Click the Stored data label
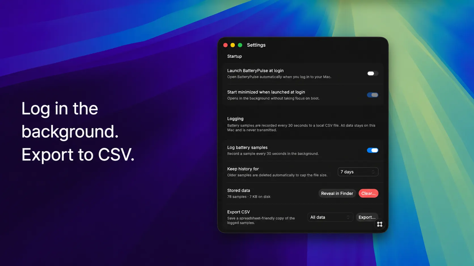Screen dimensions: 474x266 tap(239, 190)
